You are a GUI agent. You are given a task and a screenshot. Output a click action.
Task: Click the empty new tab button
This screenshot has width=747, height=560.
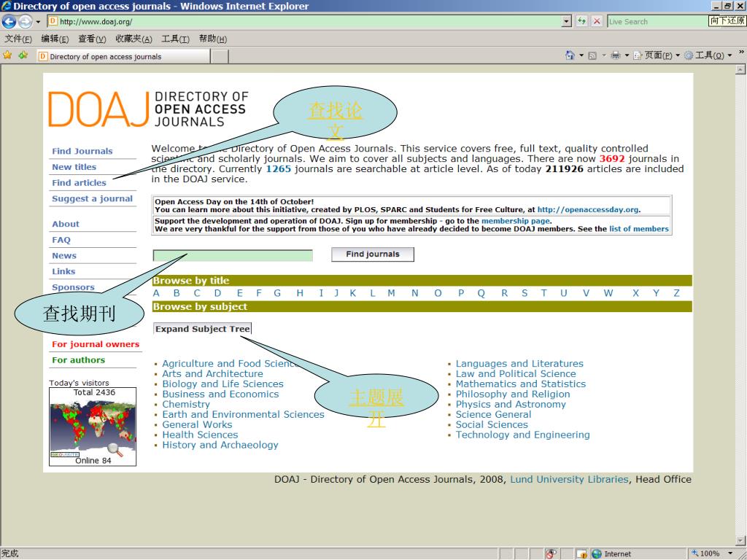(x=220, y=57)
